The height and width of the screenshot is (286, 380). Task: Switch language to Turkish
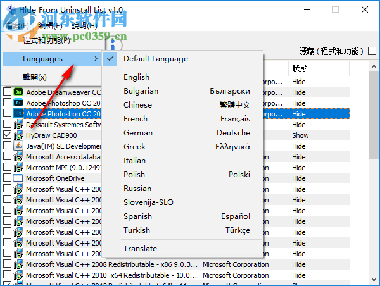click(183, 230)
